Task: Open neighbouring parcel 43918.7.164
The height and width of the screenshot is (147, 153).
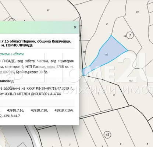Action: click(x=64, y=110)
